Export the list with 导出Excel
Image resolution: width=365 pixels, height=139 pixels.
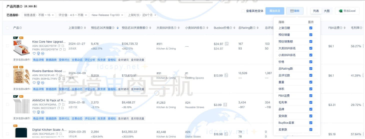click(x=347, y=11)
